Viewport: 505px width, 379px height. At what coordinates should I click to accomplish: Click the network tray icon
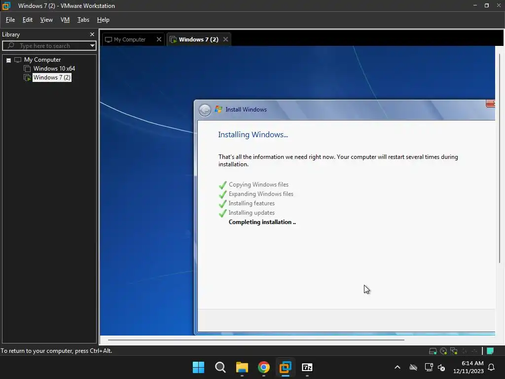[x=429, y=367]
